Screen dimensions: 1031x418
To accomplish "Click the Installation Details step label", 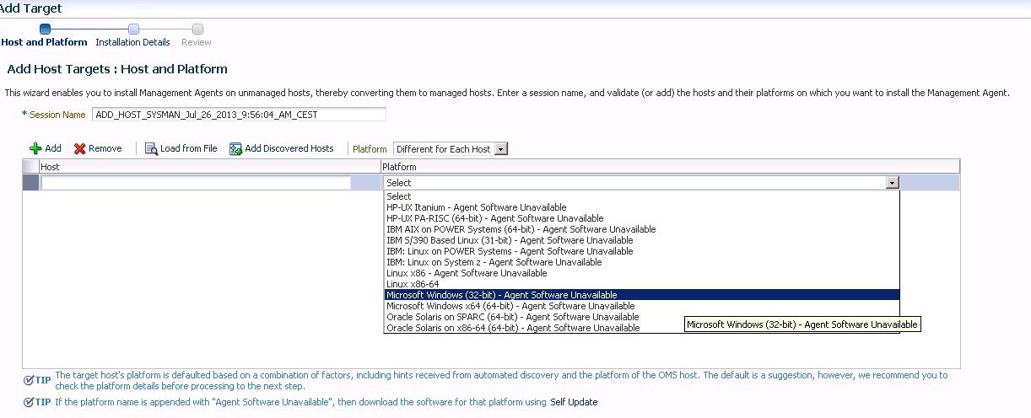I will [132, 42].
